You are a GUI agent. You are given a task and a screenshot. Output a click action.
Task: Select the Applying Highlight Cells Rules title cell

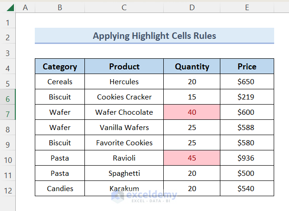click(154, 36)
